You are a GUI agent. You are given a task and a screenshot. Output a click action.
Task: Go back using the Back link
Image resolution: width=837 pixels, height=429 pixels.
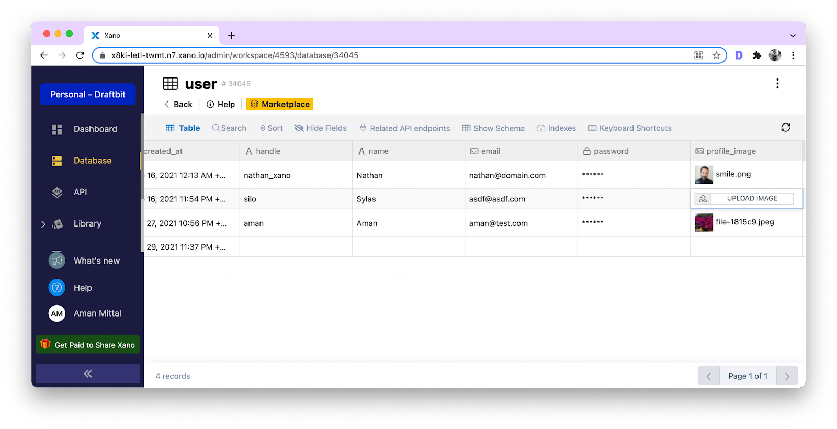(178, 105)
